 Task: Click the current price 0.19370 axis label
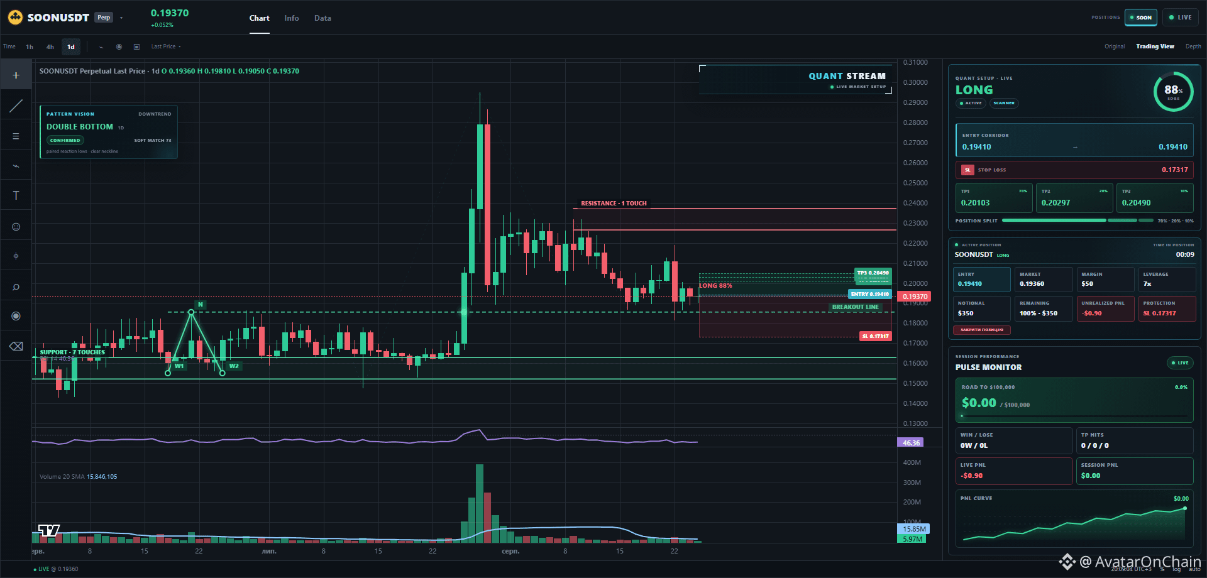tap(915, 297)
